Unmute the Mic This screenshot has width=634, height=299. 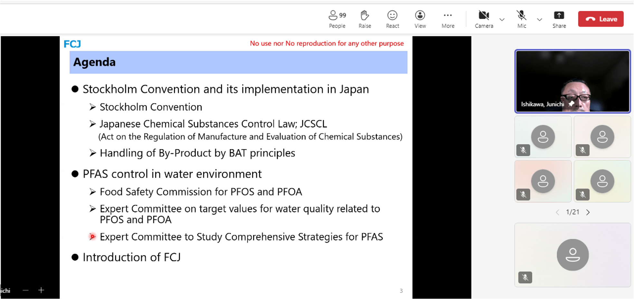(x=522, y=19)
